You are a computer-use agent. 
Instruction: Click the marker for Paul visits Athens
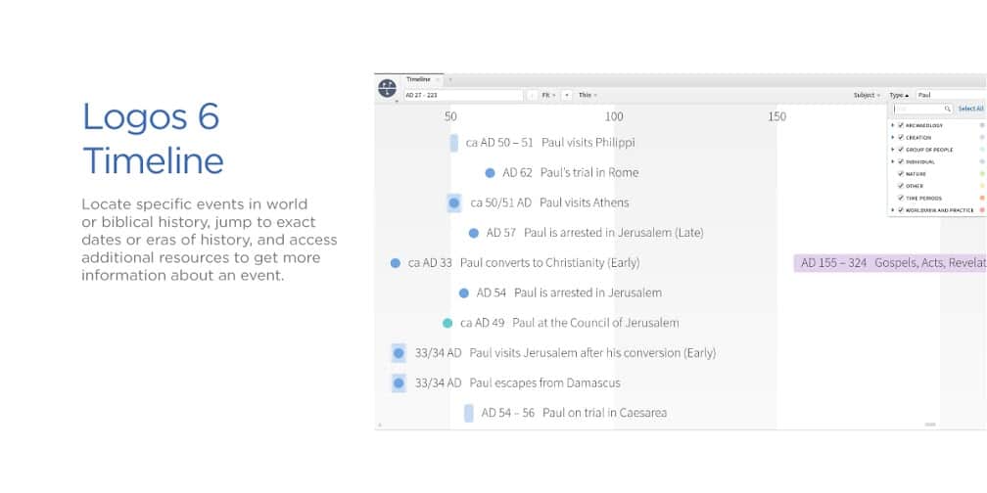(454, 203)
